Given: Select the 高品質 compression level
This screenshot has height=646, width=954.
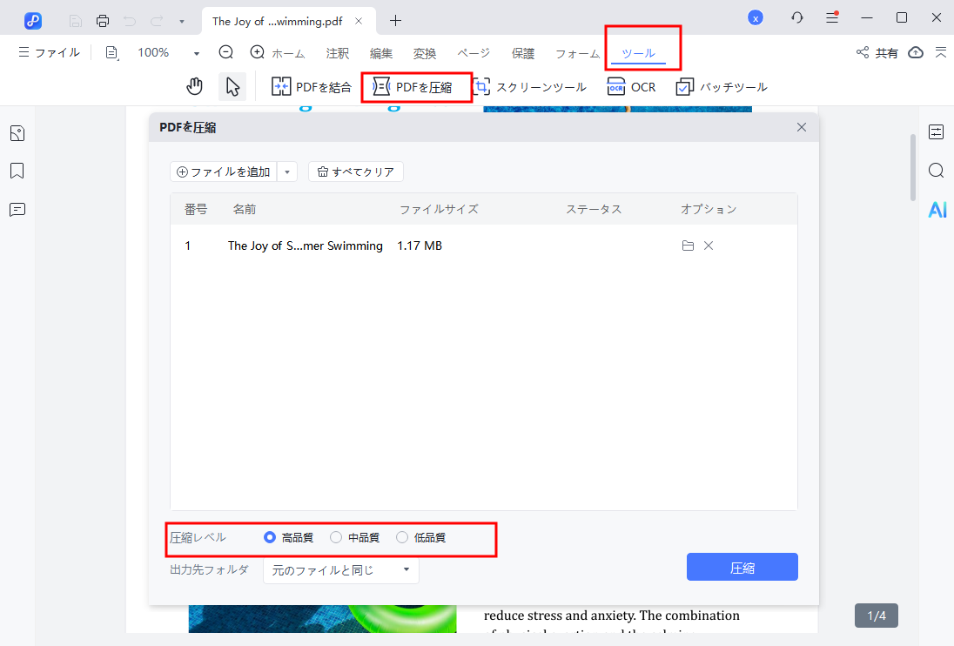Looking at the screenshot, I should [270, 537].
